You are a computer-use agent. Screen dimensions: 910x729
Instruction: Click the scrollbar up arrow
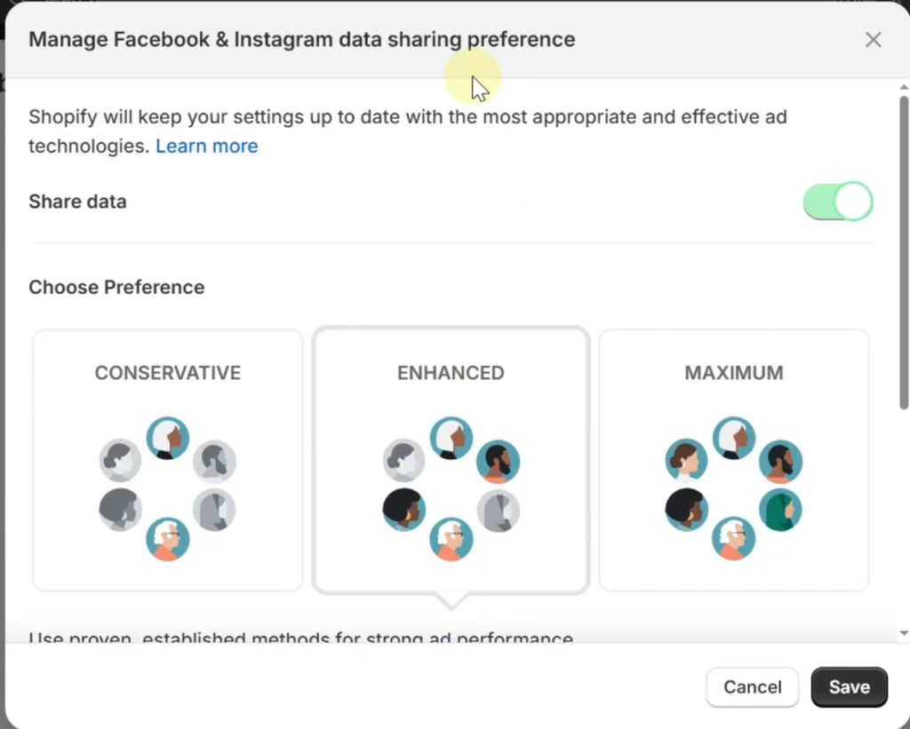[904, 88]
